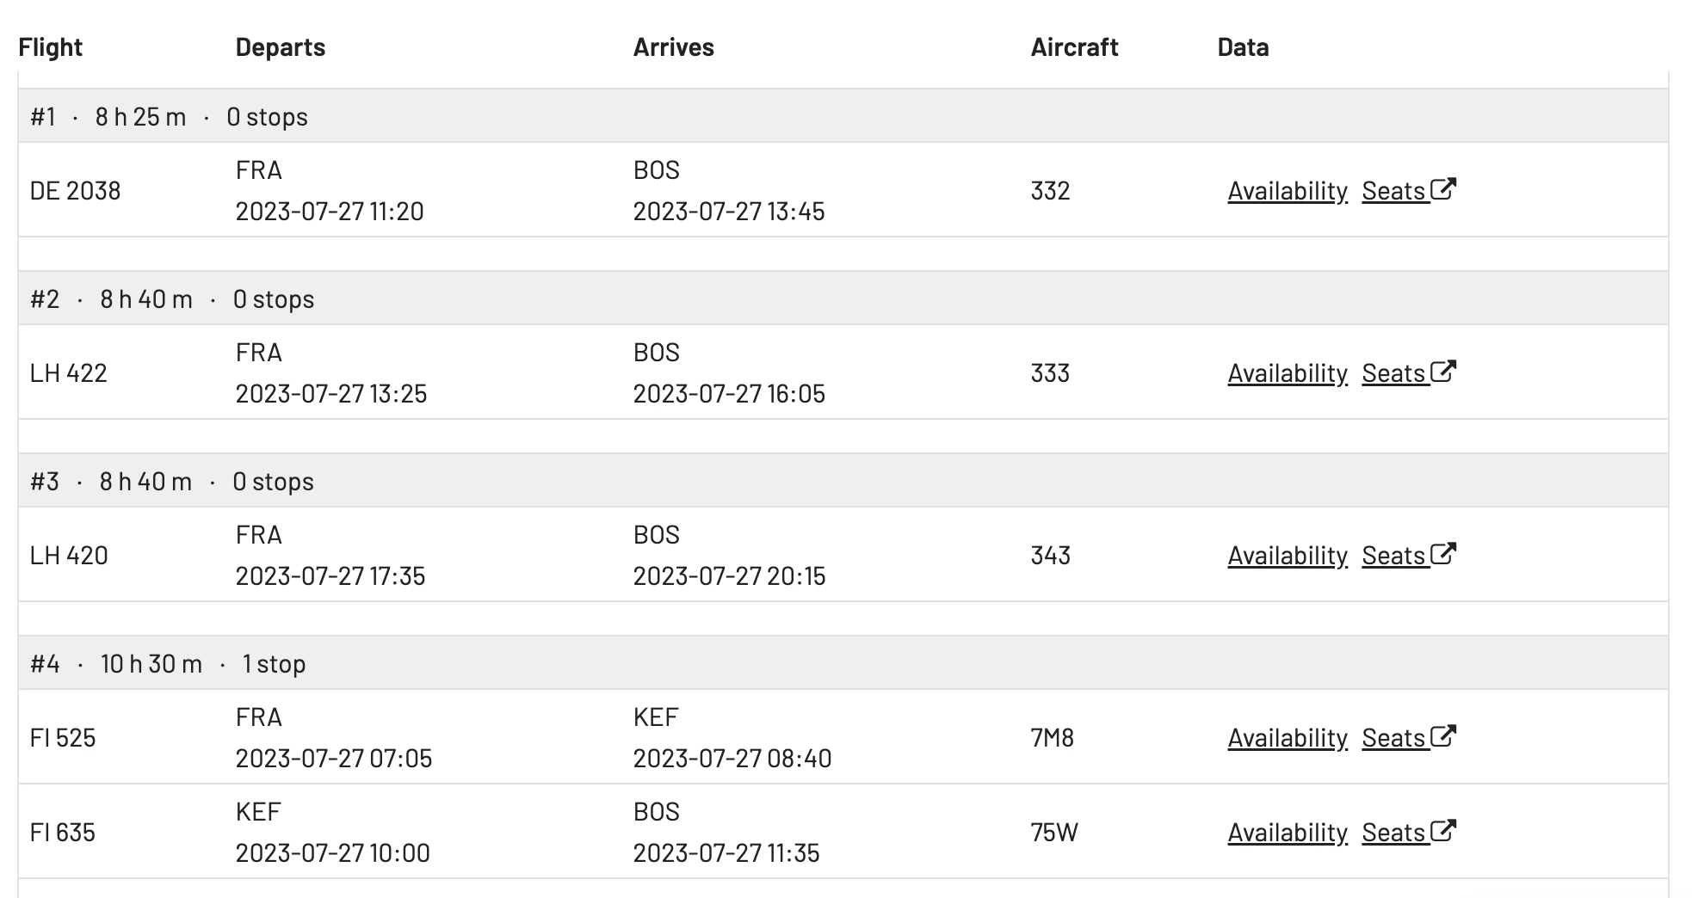Open external link icon beside FI 635 Seats

pos(1443,830)
